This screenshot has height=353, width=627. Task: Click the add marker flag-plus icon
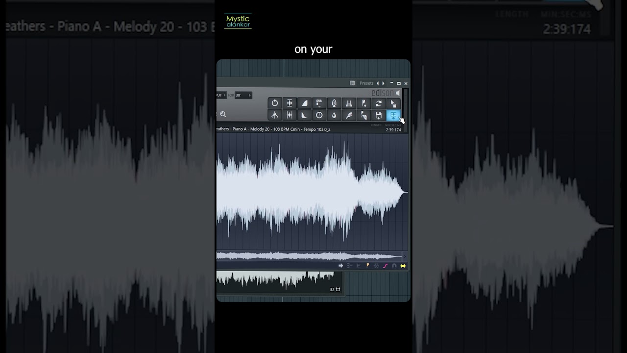coord(363,103)
